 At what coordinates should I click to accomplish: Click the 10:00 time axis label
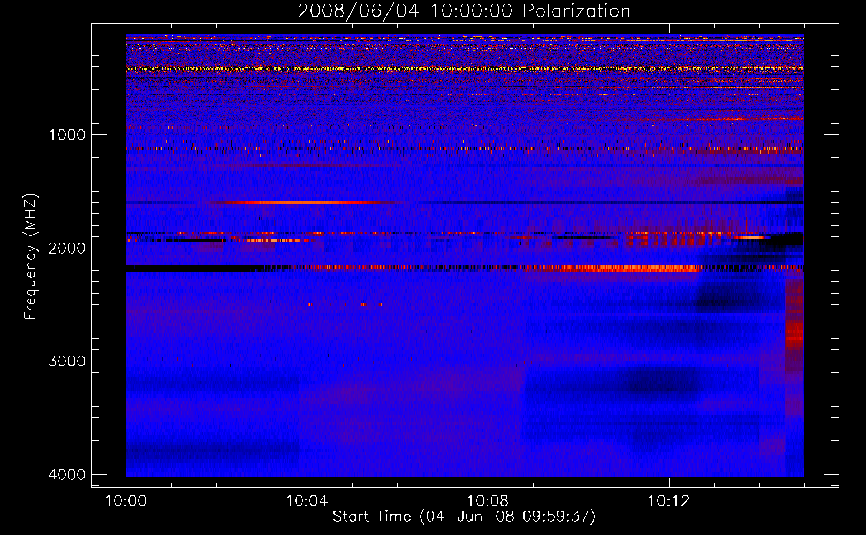(x=126, y=501)
